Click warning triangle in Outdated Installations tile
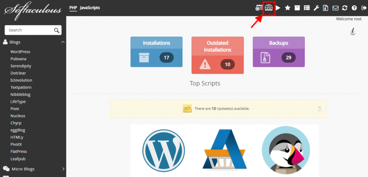The height and width of the screenshot is (177, 368). coord(205,64)
